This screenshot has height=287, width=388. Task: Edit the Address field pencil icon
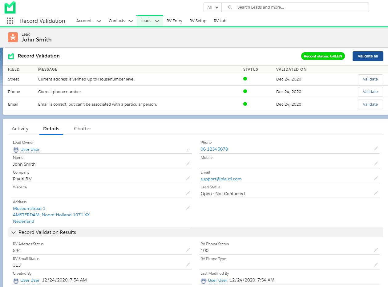pos(188,208)
